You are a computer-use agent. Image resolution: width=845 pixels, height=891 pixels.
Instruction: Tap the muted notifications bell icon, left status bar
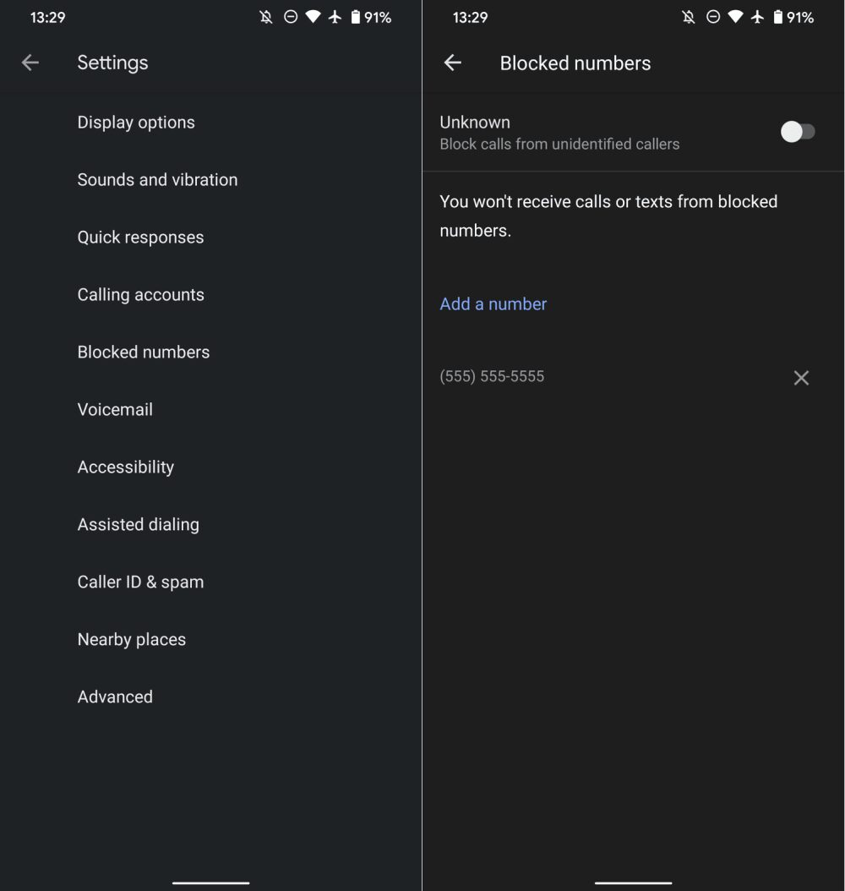266,18
